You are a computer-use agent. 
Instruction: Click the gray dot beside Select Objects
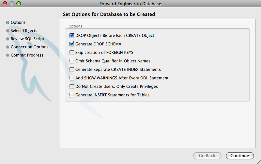8,31
